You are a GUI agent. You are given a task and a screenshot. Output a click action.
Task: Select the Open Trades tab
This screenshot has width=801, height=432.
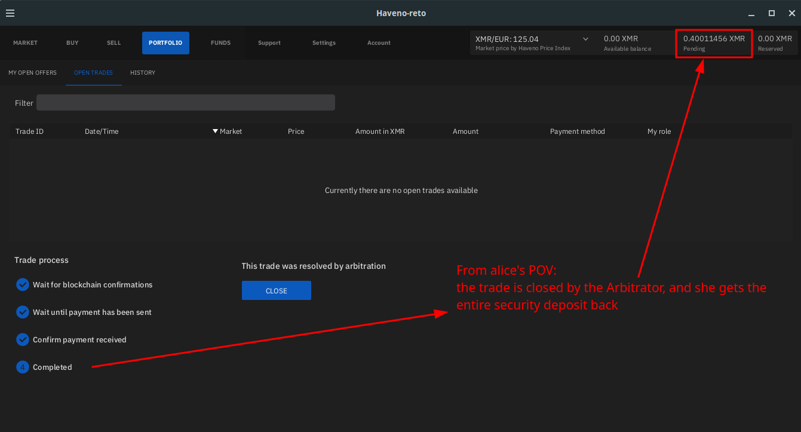tap(93, 73)
